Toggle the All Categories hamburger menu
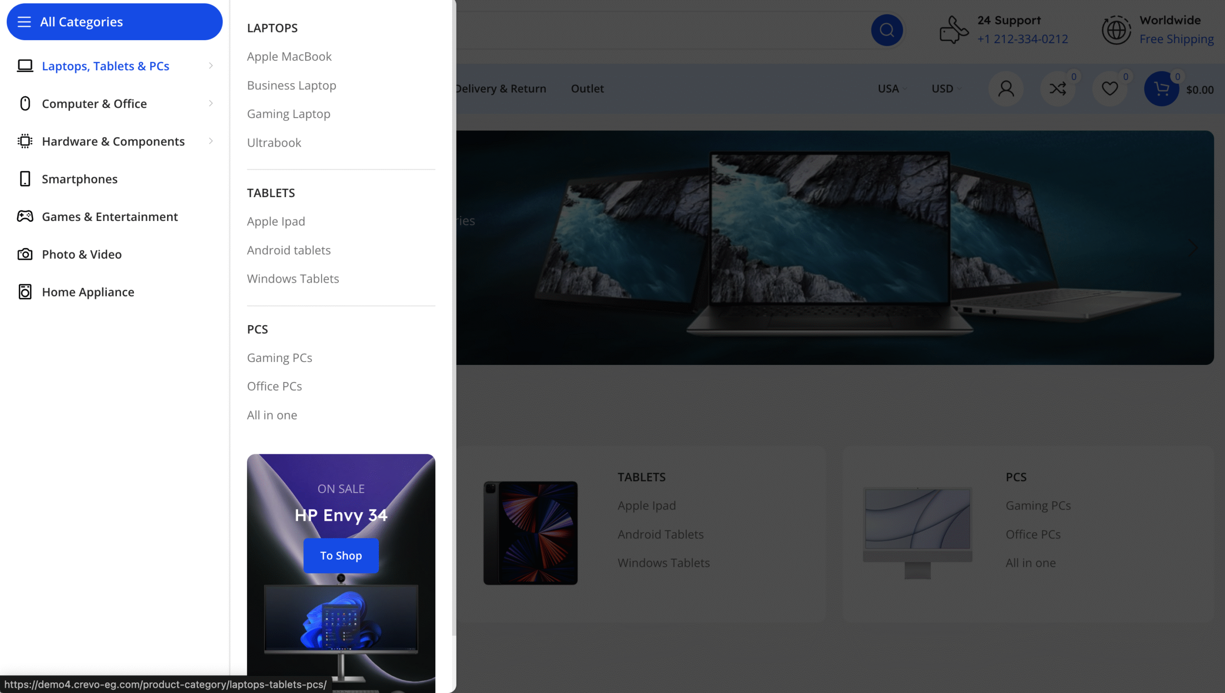Viewport: 1225px width, 693px height. click(24, 22)
